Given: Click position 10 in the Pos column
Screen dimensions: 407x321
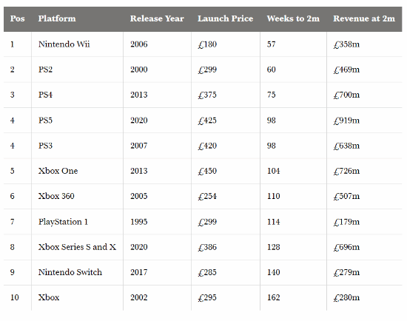Looking at the screenshot, I should [15, 297].
